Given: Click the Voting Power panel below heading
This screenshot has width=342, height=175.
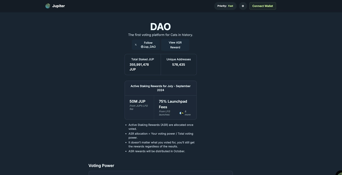Looking at the screenshot, I should point(160,173).
